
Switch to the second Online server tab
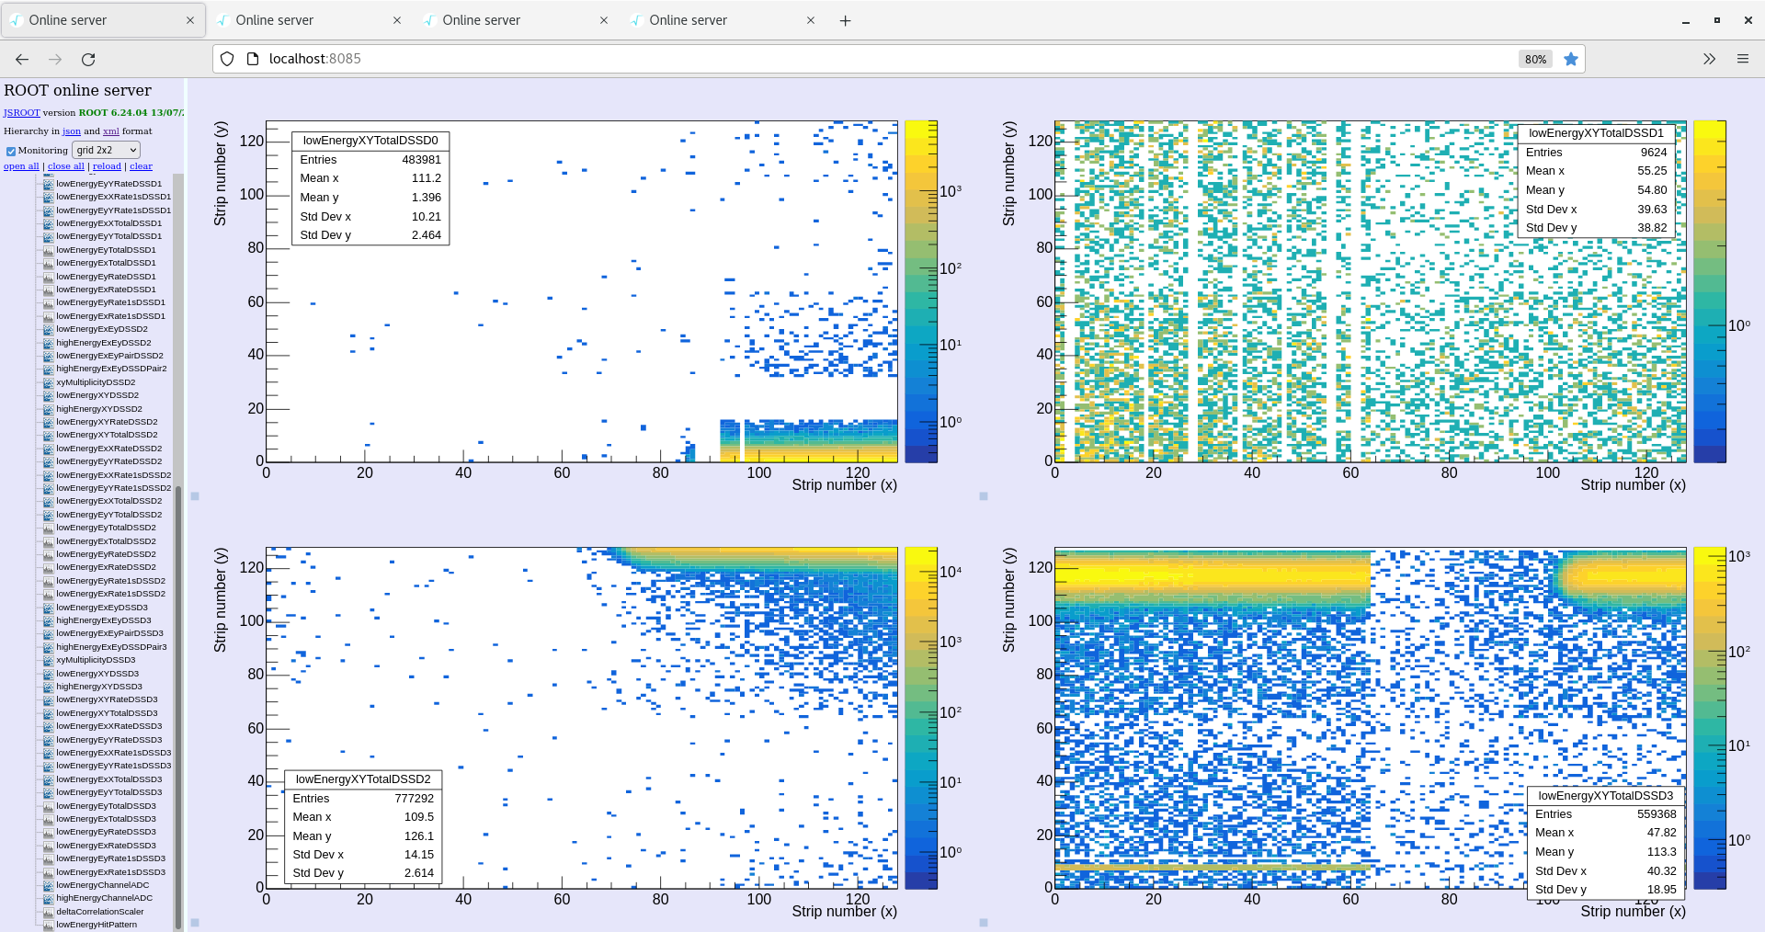274,20
